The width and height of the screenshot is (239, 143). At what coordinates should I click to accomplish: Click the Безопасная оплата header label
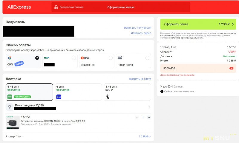click(x=71, y=7)
